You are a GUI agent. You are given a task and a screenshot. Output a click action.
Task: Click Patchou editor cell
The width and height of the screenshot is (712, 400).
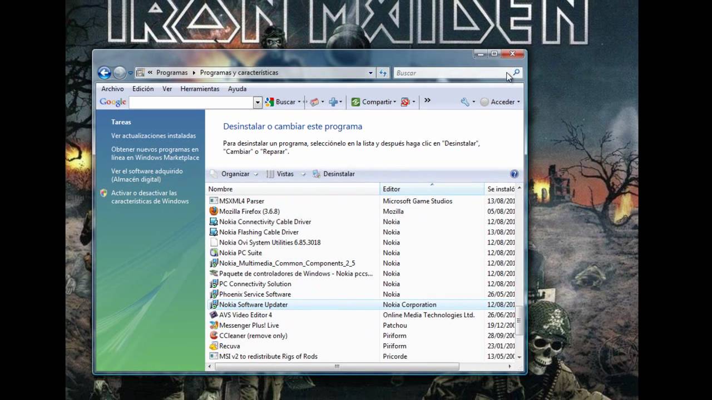[395, 326]
